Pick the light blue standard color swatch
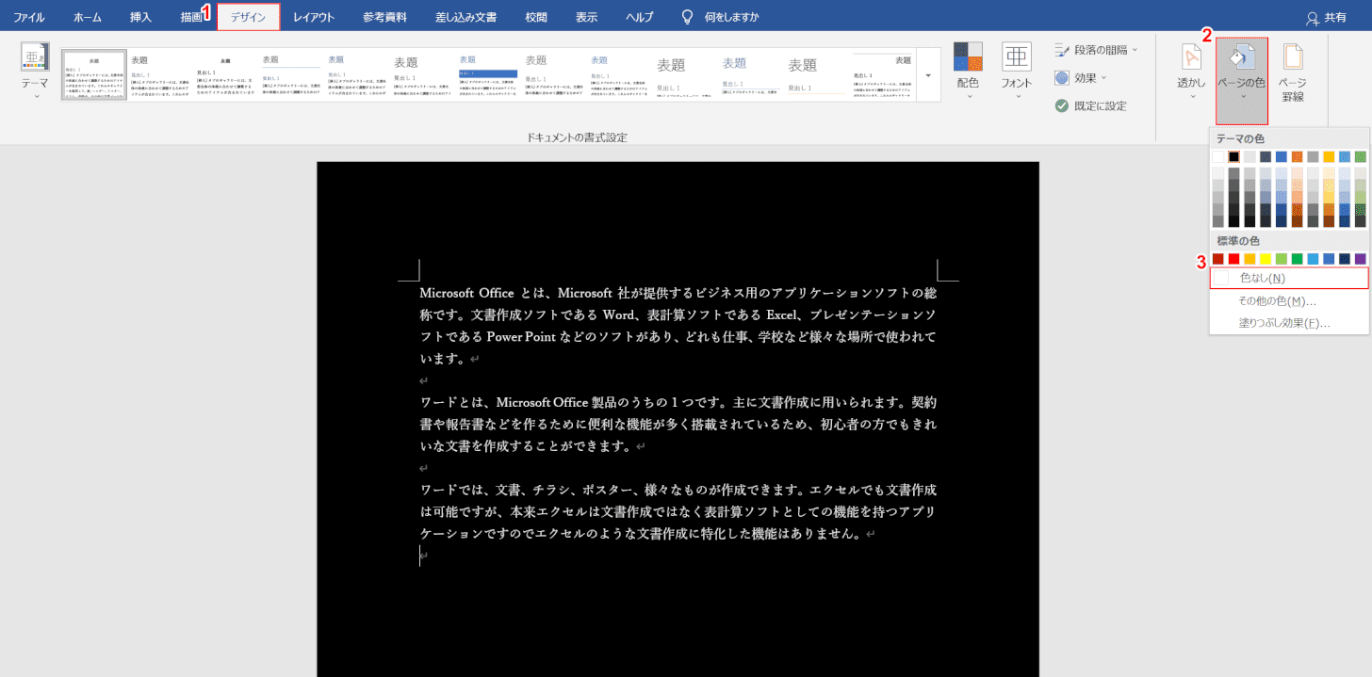 1314,259
